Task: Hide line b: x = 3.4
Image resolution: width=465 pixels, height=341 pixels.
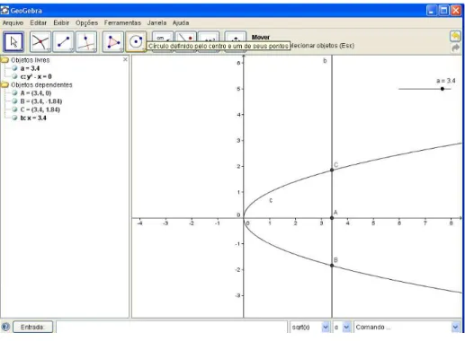Action: point(14,118)
